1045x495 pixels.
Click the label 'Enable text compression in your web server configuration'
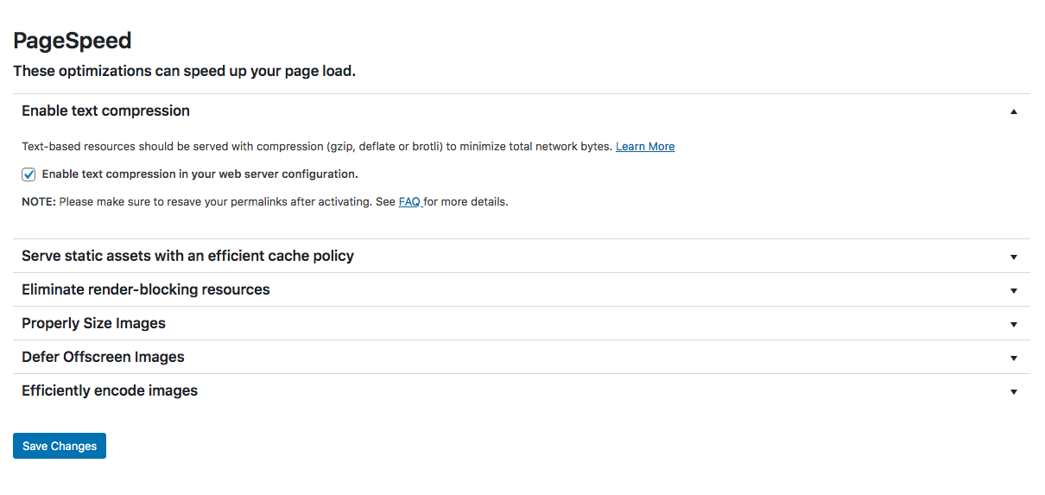pos(199,175)
